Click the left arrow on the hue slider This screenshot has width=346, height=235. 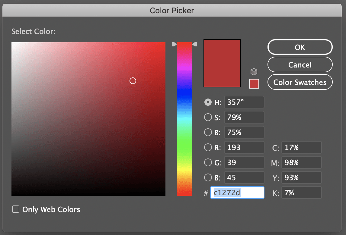174,44
